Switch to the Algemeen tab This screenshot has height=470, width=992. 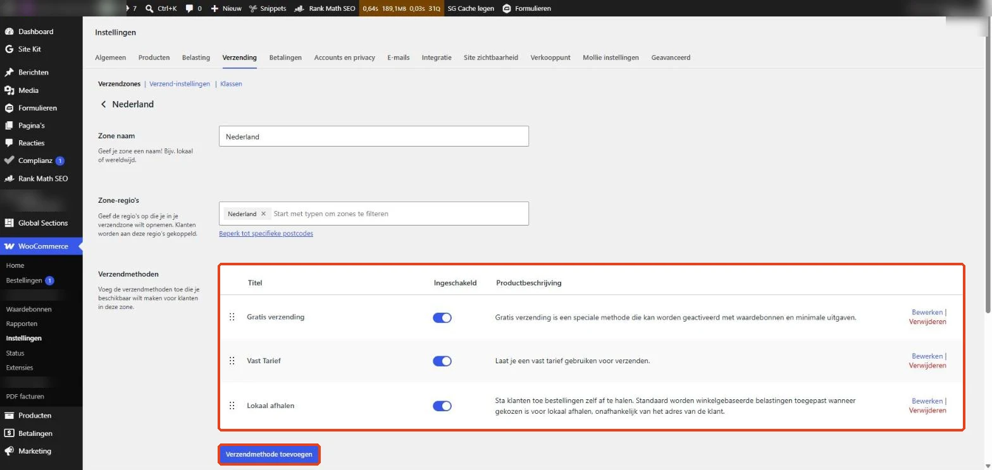tap(110, 57)
